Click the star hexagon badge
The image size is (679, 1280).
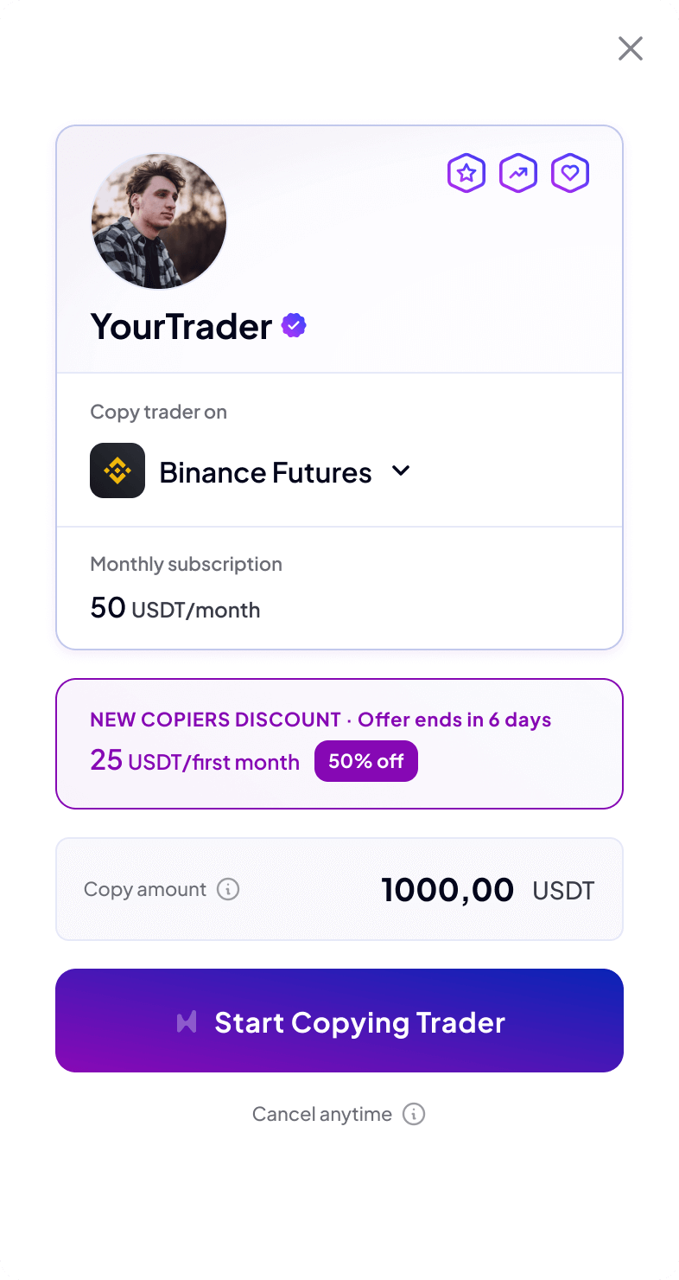pyautogui.click(x=466, y=173)
